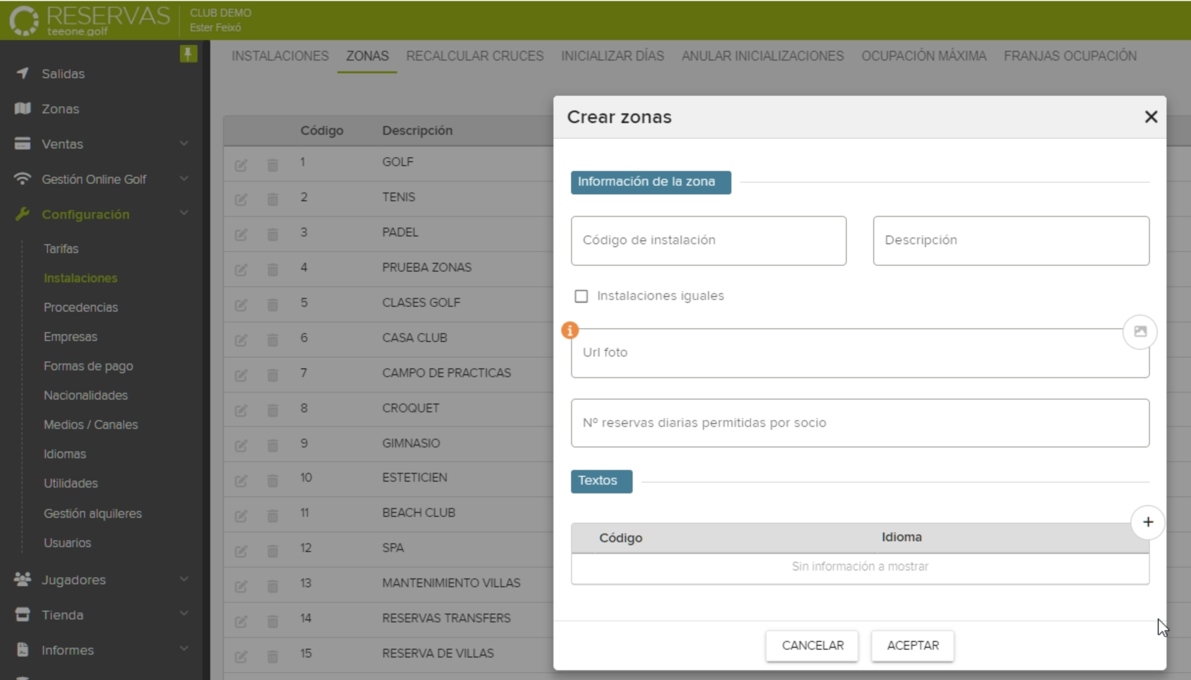This screenshot has width=1191, height=680.
Task: Open the FRANJAS OCUPACIÓN tab
Action: pos(1070,56)
